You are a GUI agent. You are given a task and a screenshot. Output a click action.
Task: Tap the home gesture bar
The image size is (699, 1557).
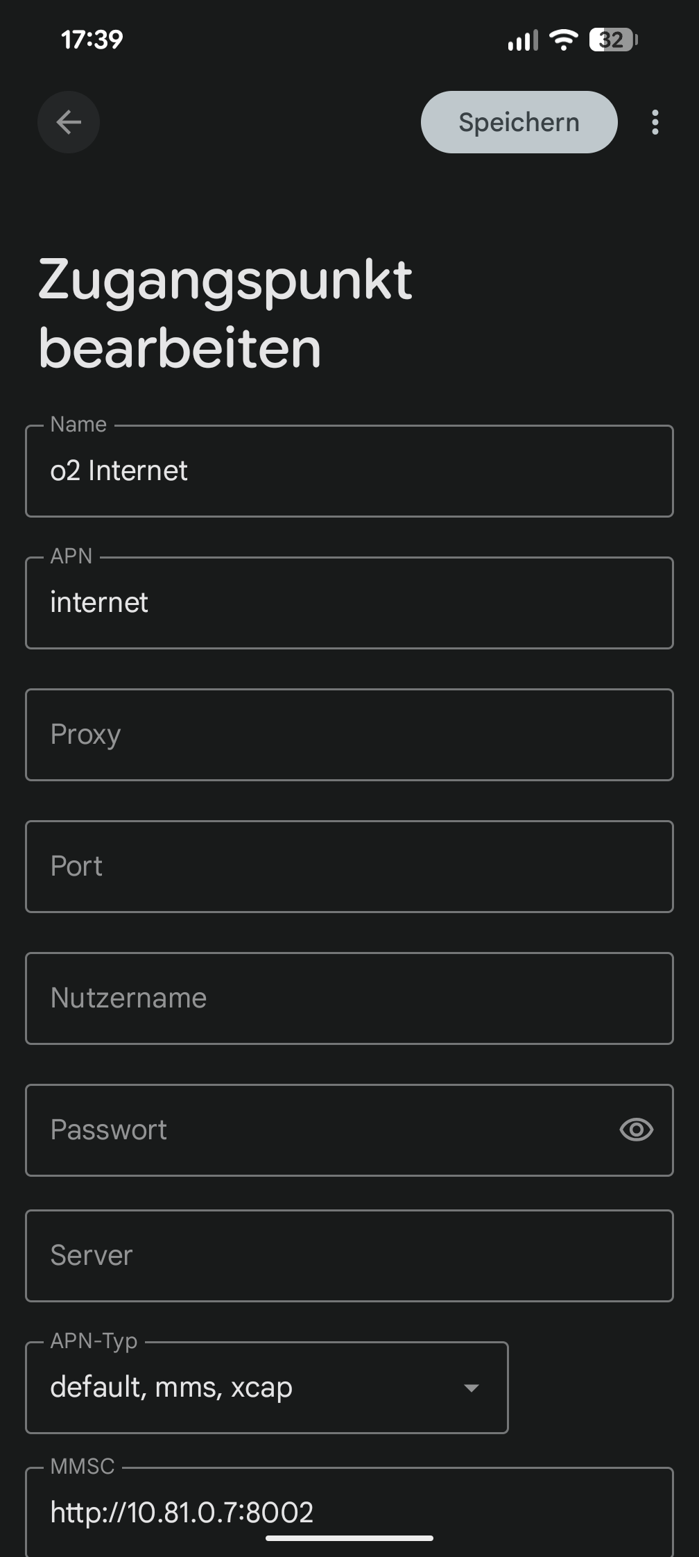(349, 1538)
